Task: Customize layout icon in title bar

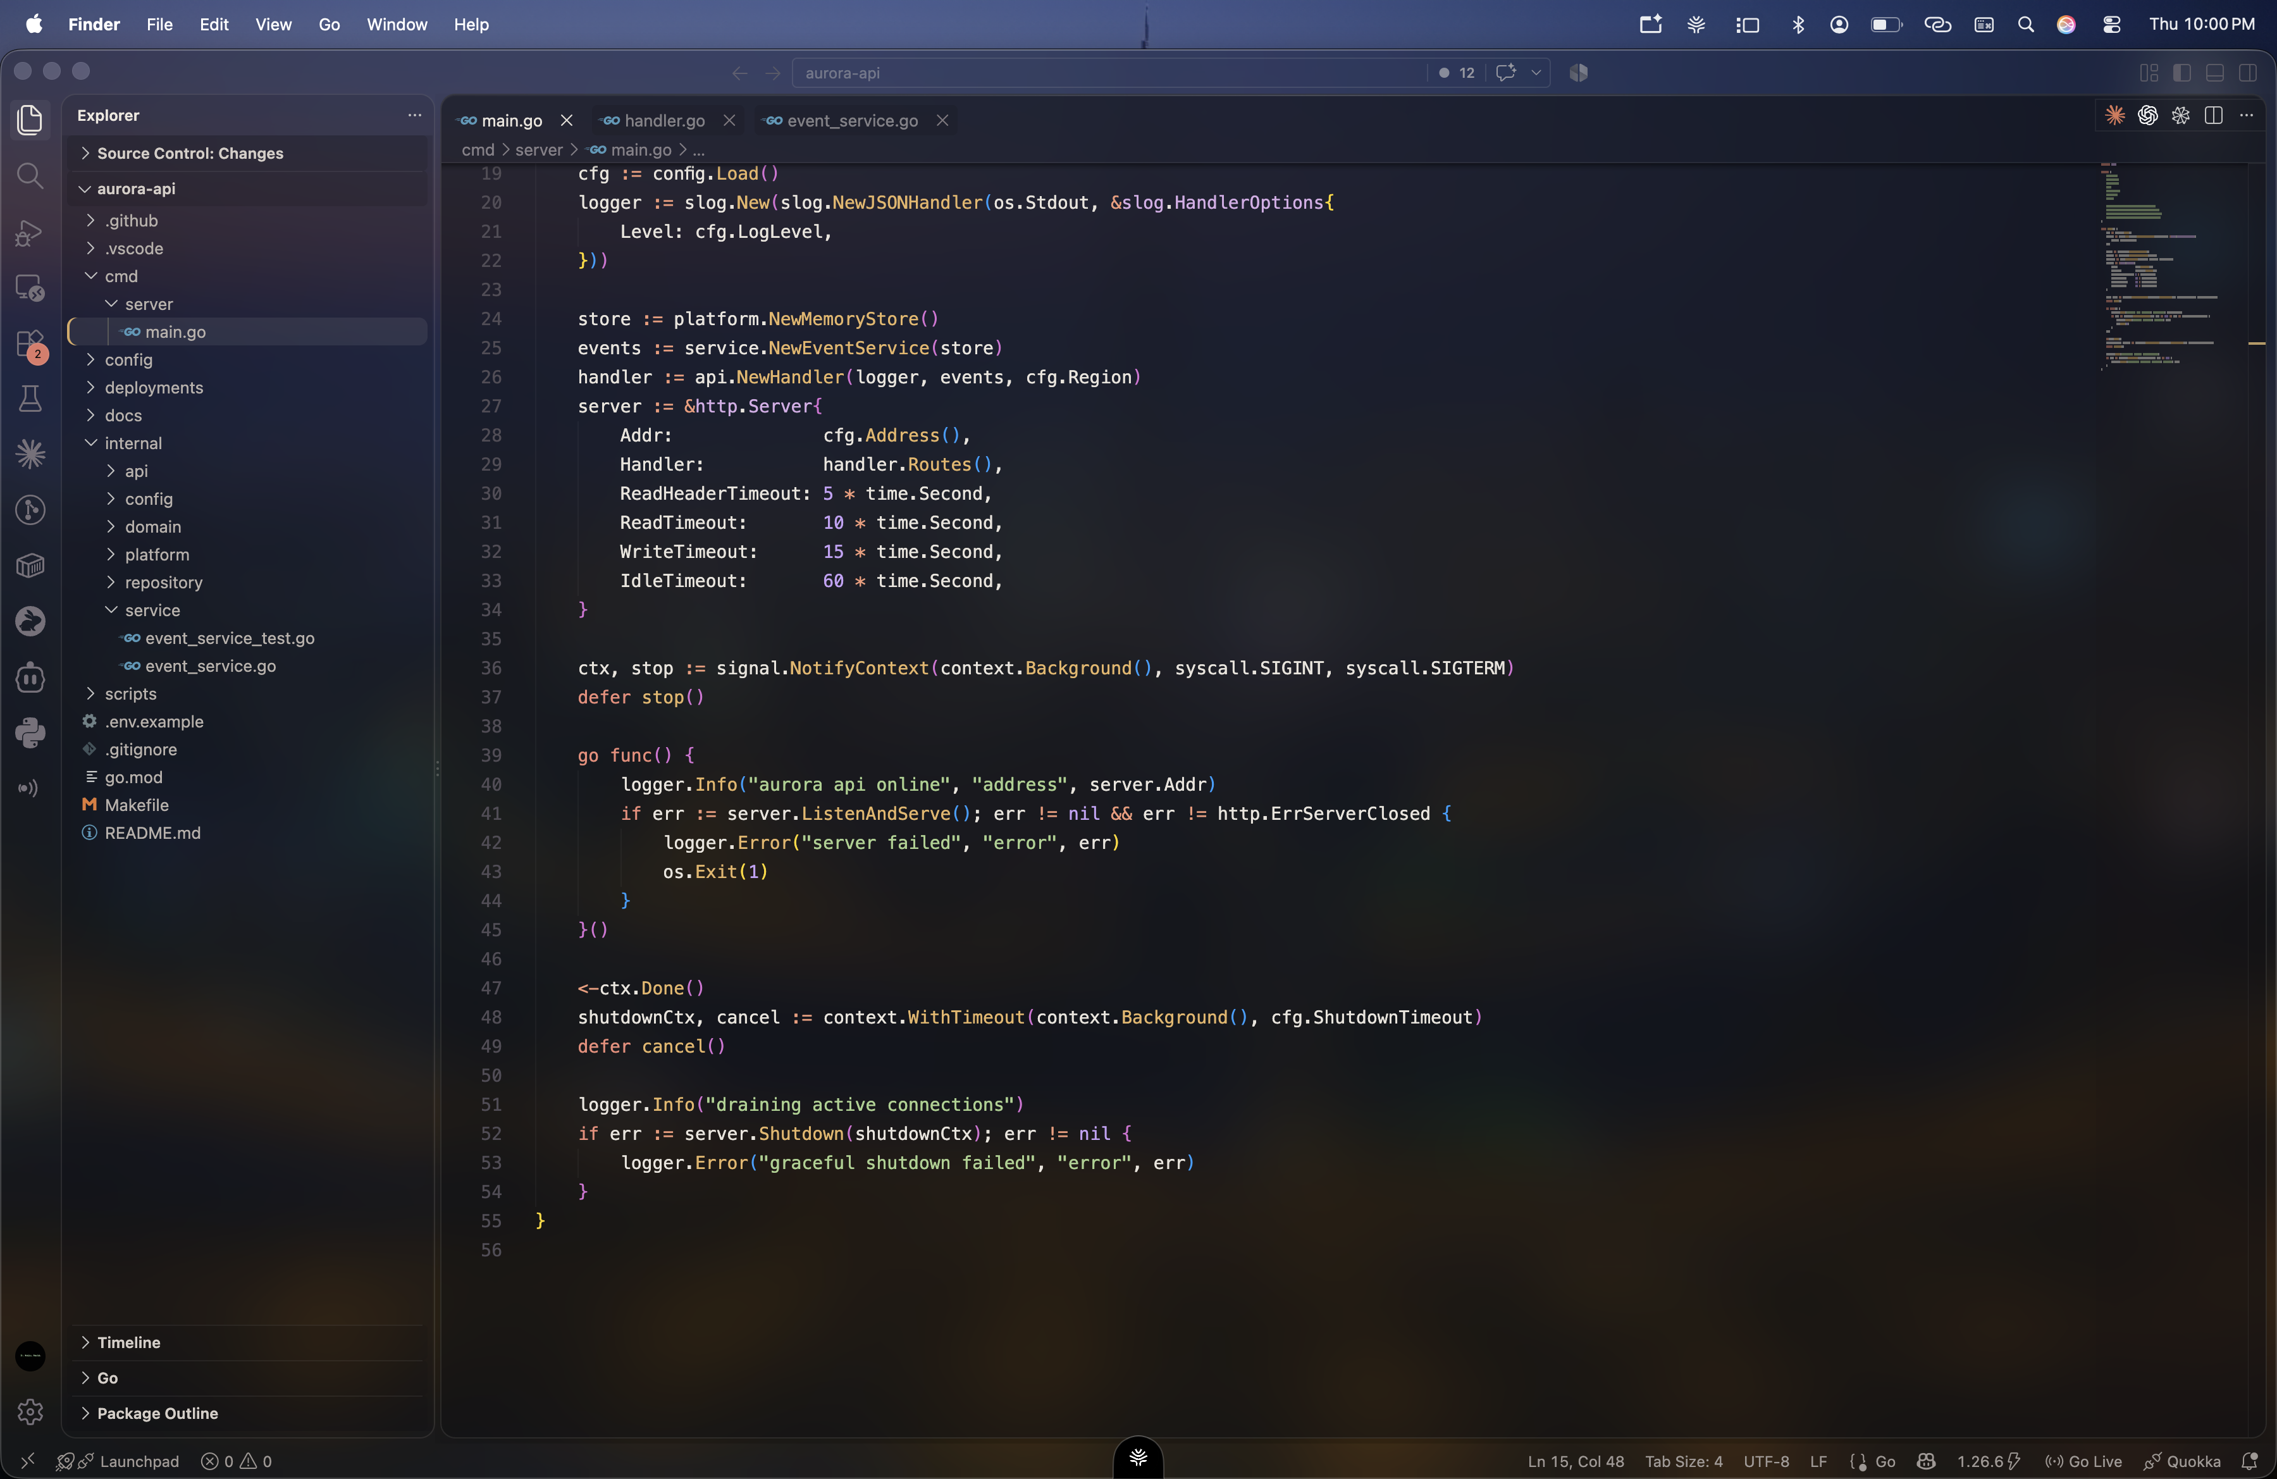Action: (x=2149, y=73)
